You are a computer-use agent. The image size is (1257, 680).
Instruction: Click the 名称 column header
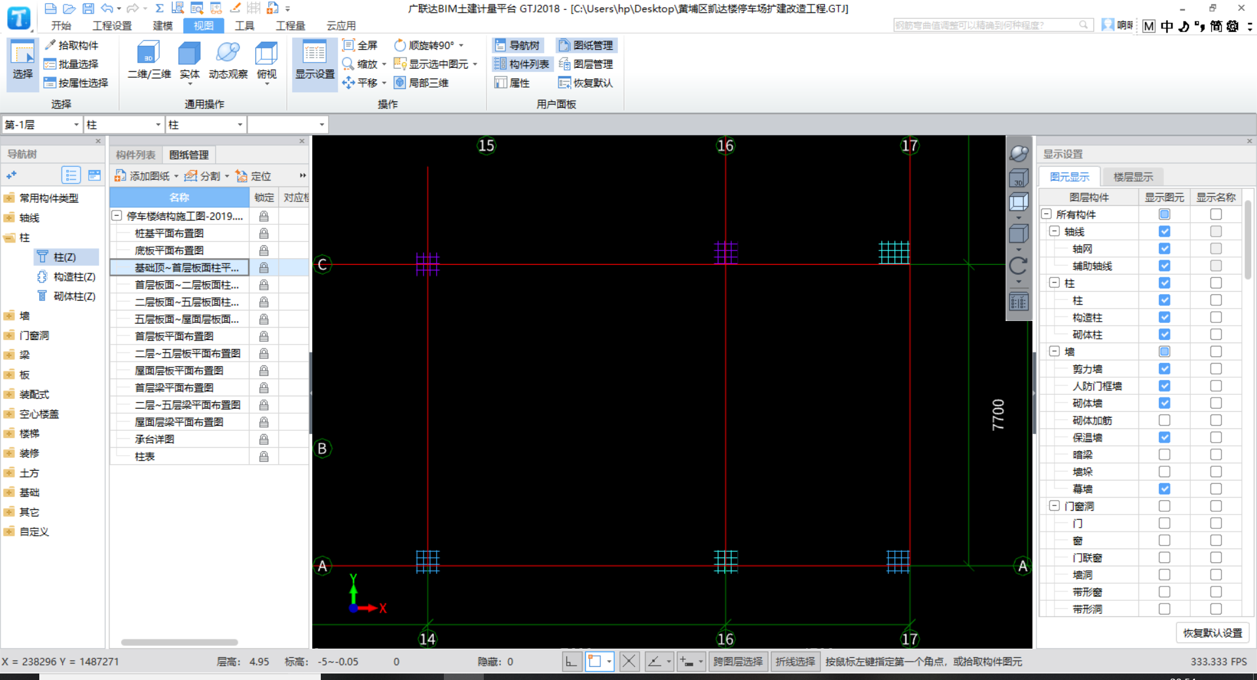pos(179,197)
